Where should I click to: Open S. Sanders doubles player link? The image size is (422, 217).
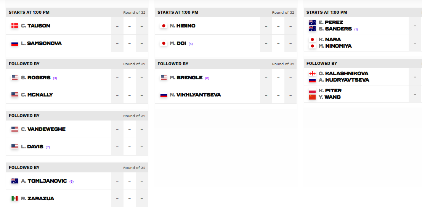click(335, 29)
